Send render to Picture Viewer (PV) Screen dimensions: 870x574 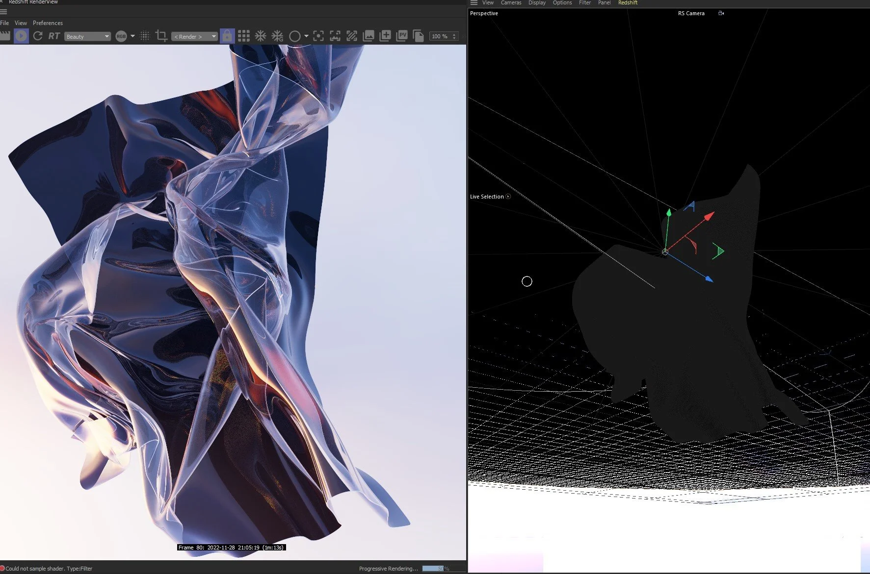click(x=402, y=36)
